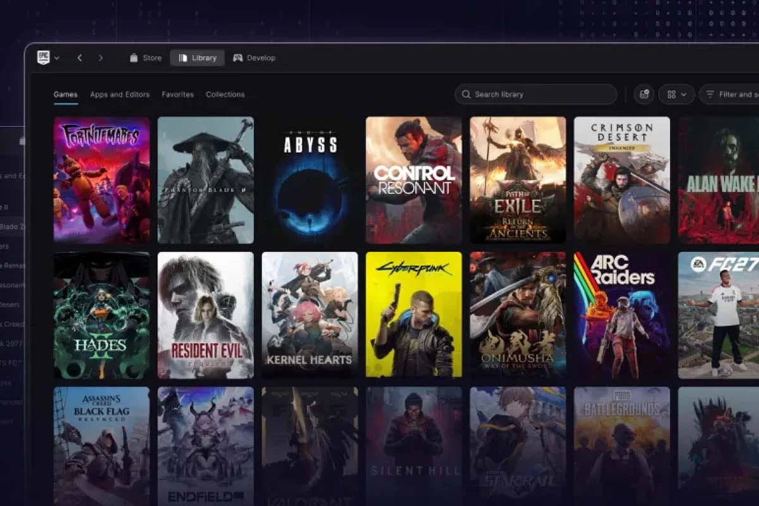
Task: Select the Star Rail game tile
Action: 518,447
